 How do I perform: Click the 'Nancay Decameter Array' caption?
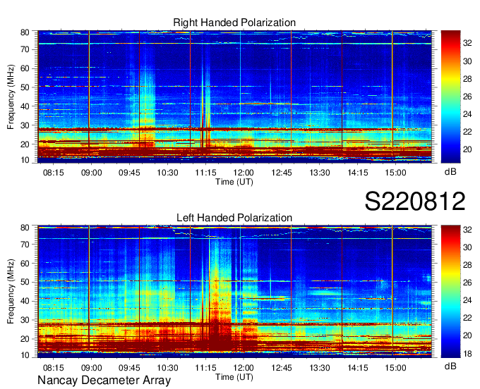(104, 381)
